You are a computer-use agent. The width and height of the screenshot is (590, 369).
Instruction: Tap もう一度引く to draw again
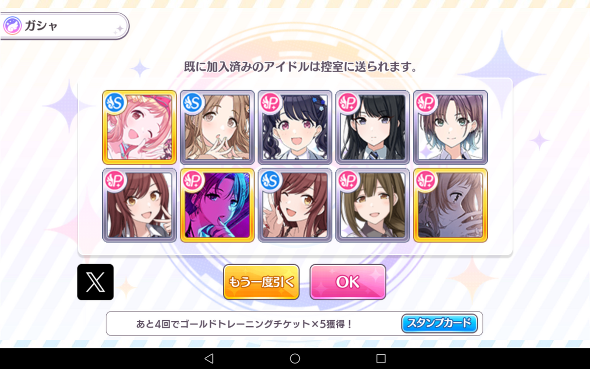[x=261, y=282]
